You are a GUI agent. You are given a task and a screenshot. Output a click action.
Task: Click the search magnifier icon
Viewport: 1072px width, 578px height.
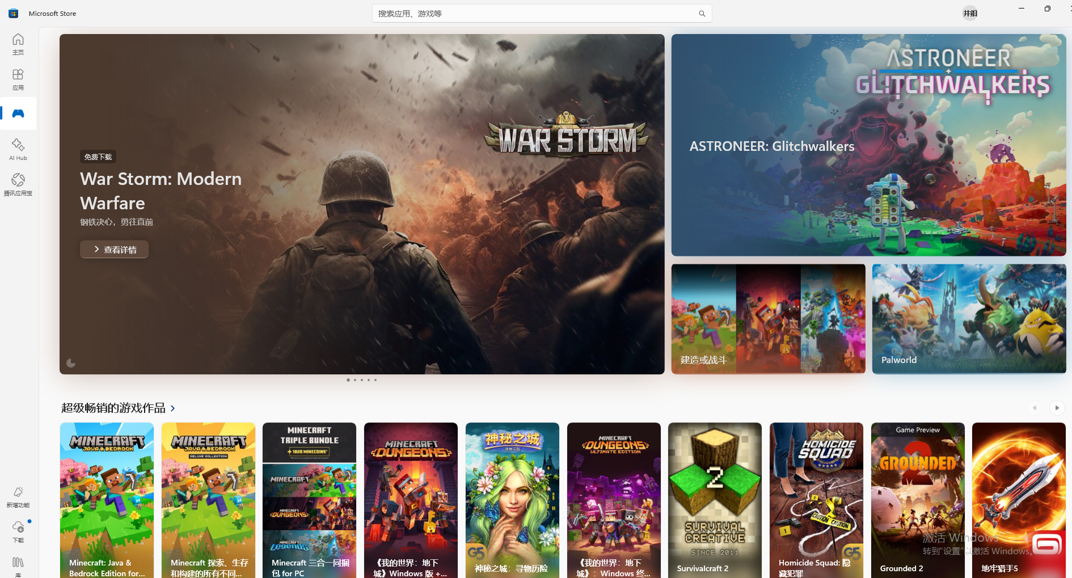click(x=702, y=14)
